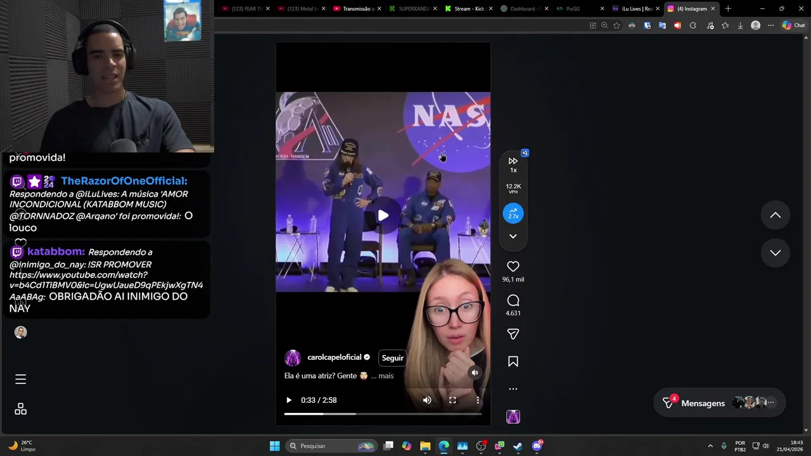
Task: Open the YouTube link in katabbom's message
Action: pyautogui.click(x=106, y=281)
